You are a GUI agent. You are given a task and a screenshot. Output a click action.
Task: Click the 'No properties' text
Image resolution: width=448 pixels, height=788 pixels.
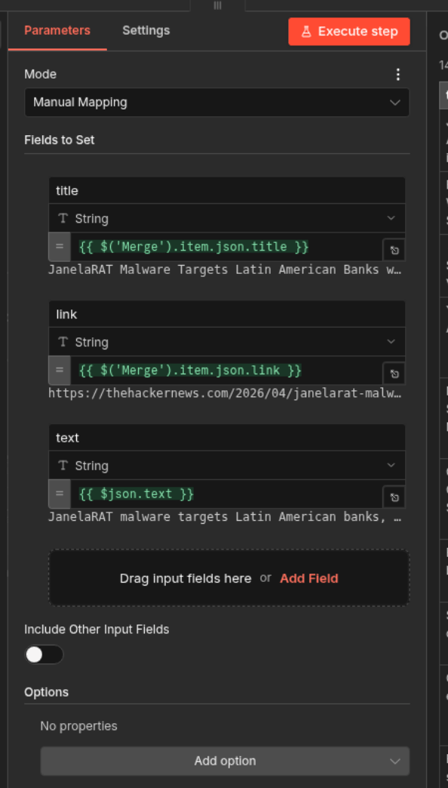coord(79,726)
